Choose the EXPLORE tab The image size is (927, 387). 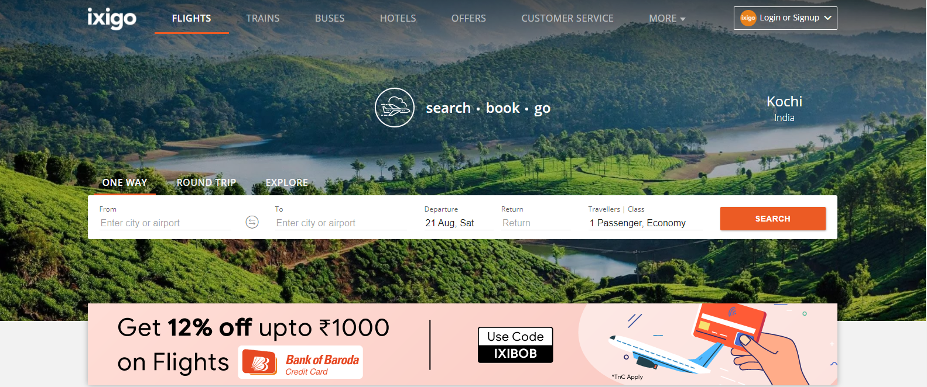287,182
